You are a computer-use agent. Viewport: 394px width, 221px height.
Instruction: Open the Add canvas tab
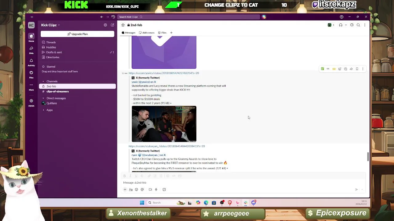147,33
